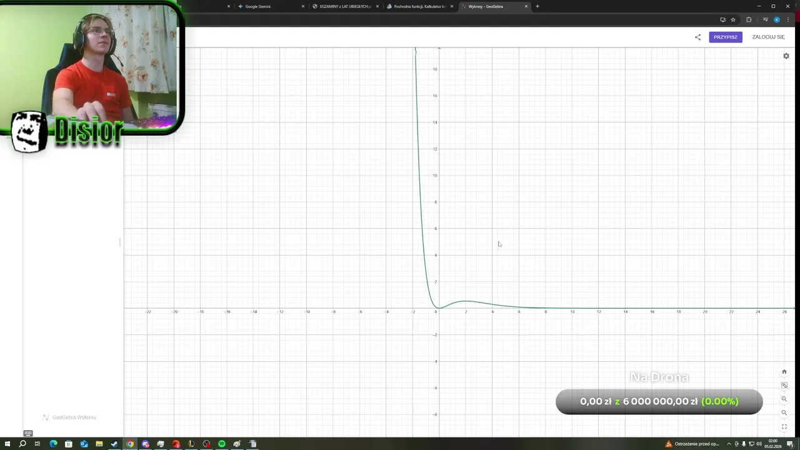Open Steam from the taskbar

click(x=114, y=444)
